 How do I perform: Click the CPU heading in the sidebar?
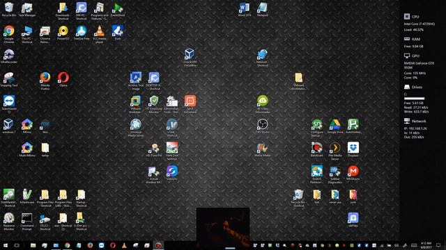click(x=415, y=17)
